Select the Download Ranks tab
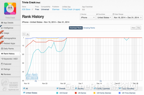 [76, 28]
